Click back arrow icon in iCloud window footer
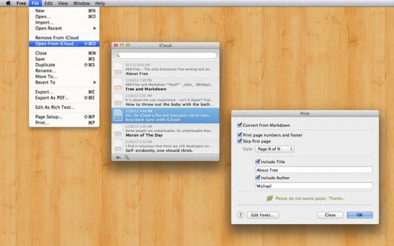The image size is (394, 246). (x=118, y=157)
